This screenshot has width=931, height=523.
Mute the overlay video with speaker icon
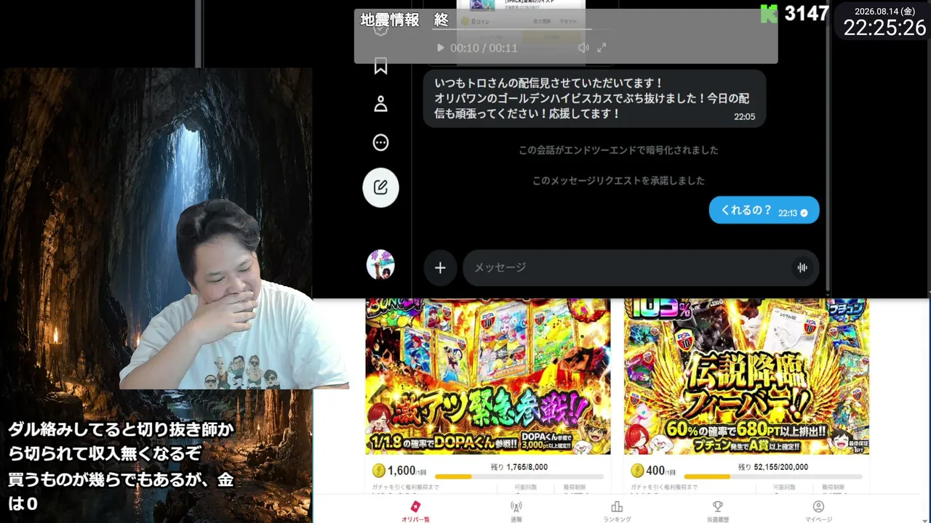583,48
